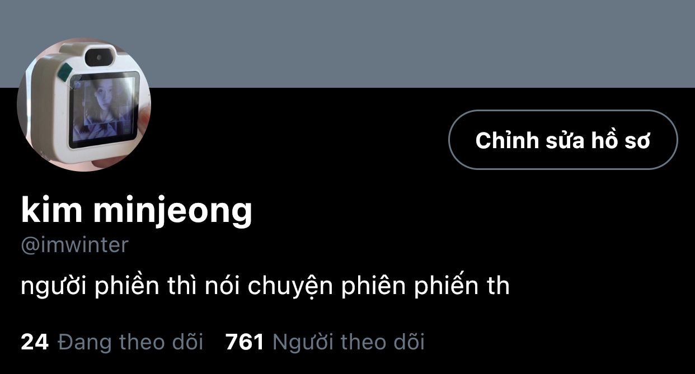Click the bio text starting with người phiền
The width and height of the screenshot is (695, 374).
click(265, 287)
